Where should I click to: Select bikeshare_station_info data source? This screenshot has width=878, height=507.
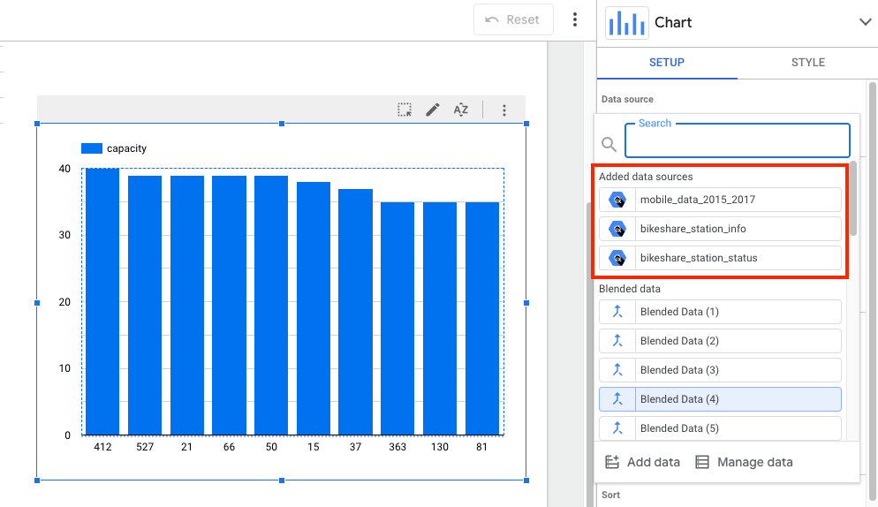coord(720,229)
